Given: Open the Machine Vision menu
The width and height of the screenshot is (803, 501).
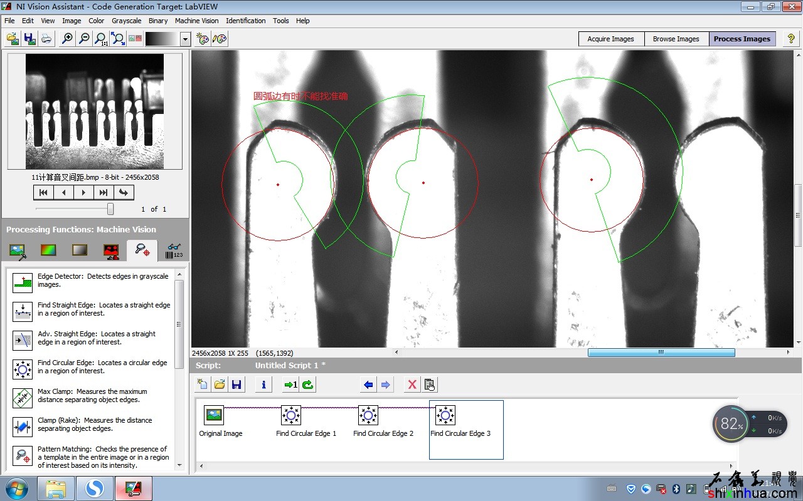Looking at the screenshot, I should tap(196, 21).
